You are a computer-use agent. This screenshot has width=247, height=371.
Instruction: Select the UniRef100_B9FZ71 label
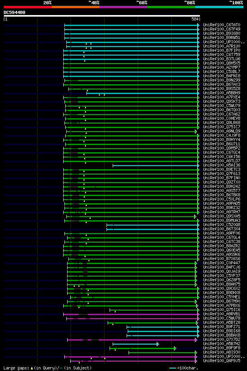click(222, 327)
